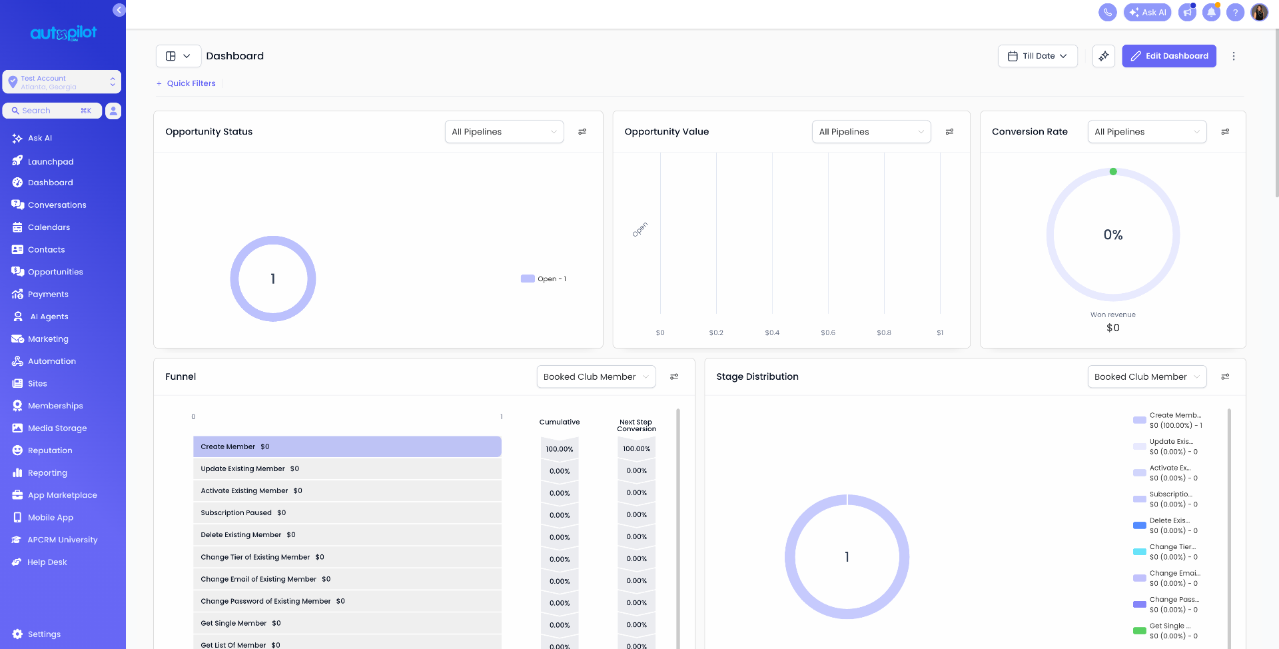The width and height of the screenshot is (1279, 649).
Task: Click the sidebar Search field
Action: pos(52,111)
